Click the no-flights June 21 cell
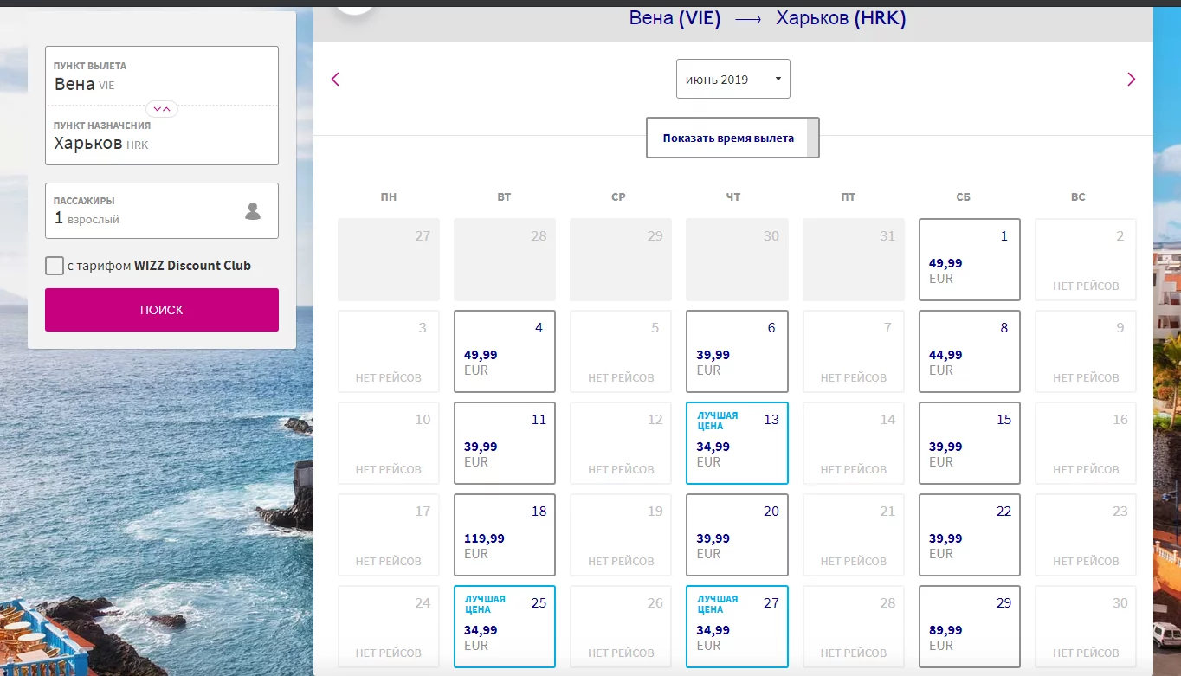This screenshot has height=676, width=1181. tap(854, 535)
